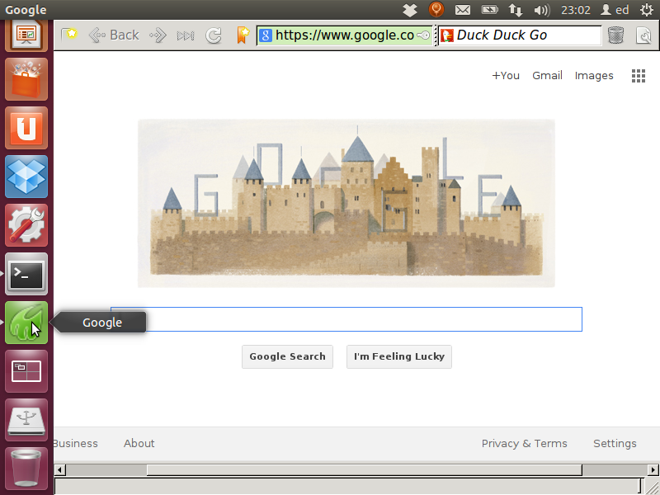Open the Privacy & Terms link
This screenshot has width=660, height=495.
click(525, 444)
